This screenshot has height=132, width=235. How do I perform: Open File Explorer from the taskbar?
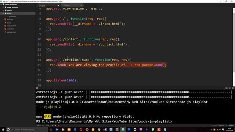click(63, 129)
